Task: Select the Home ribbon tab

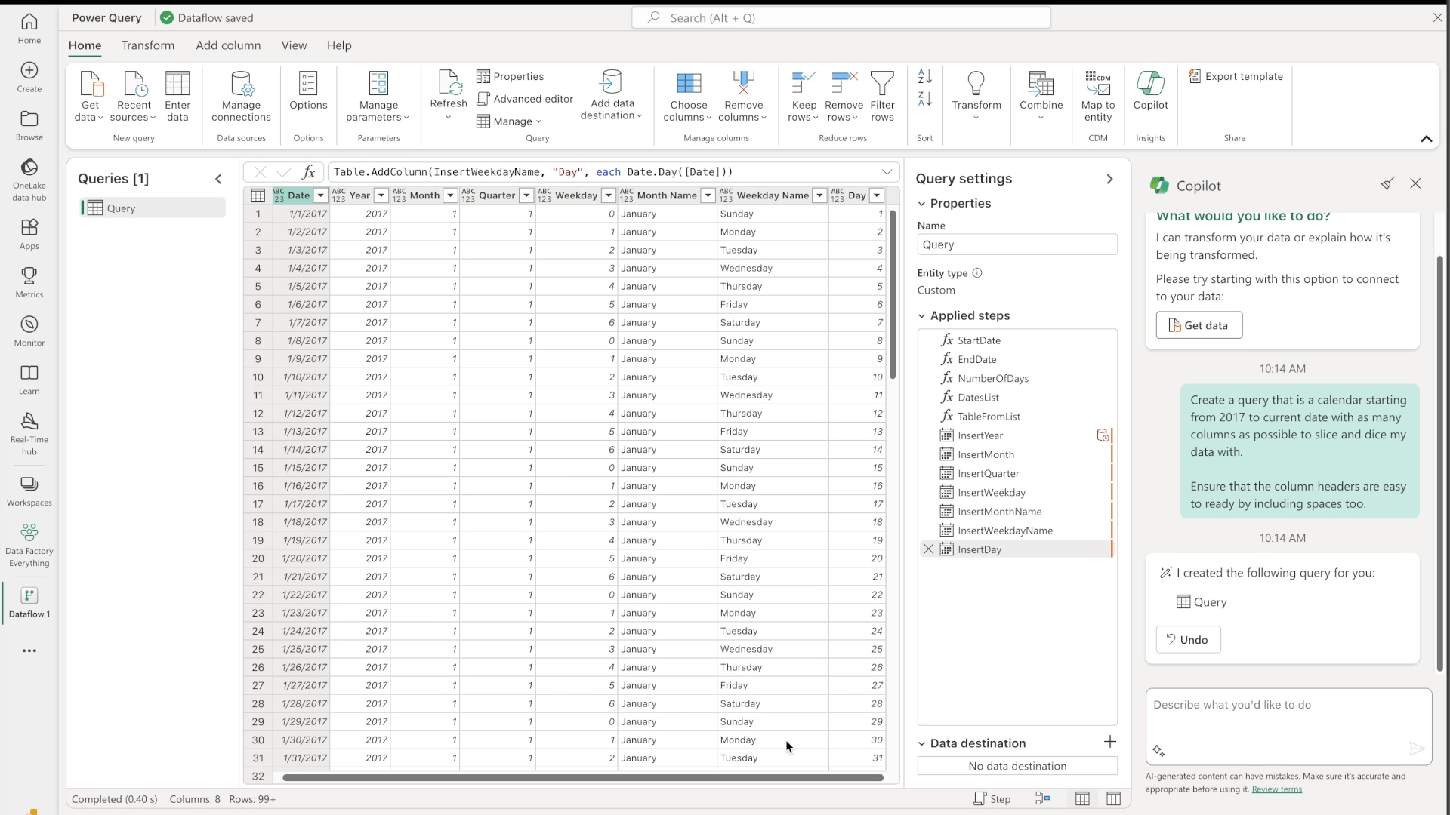Action: tap(85, 45)
